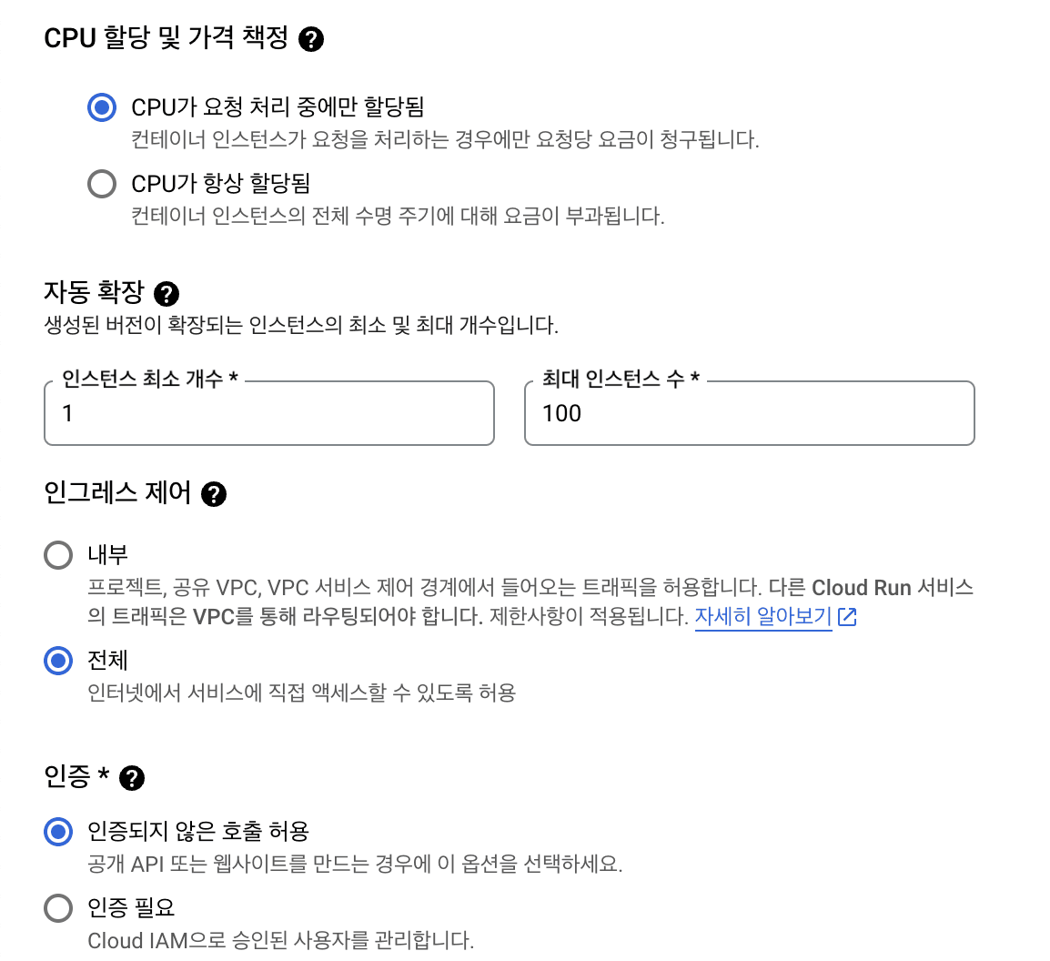The image size is (1050, 961).
Task: Click the 인스턴스 최소 개수 input field
Action: tap(269, 414)
